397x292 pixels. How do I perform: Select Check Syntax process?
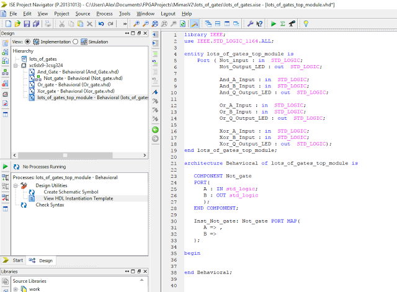click(49, 205)
